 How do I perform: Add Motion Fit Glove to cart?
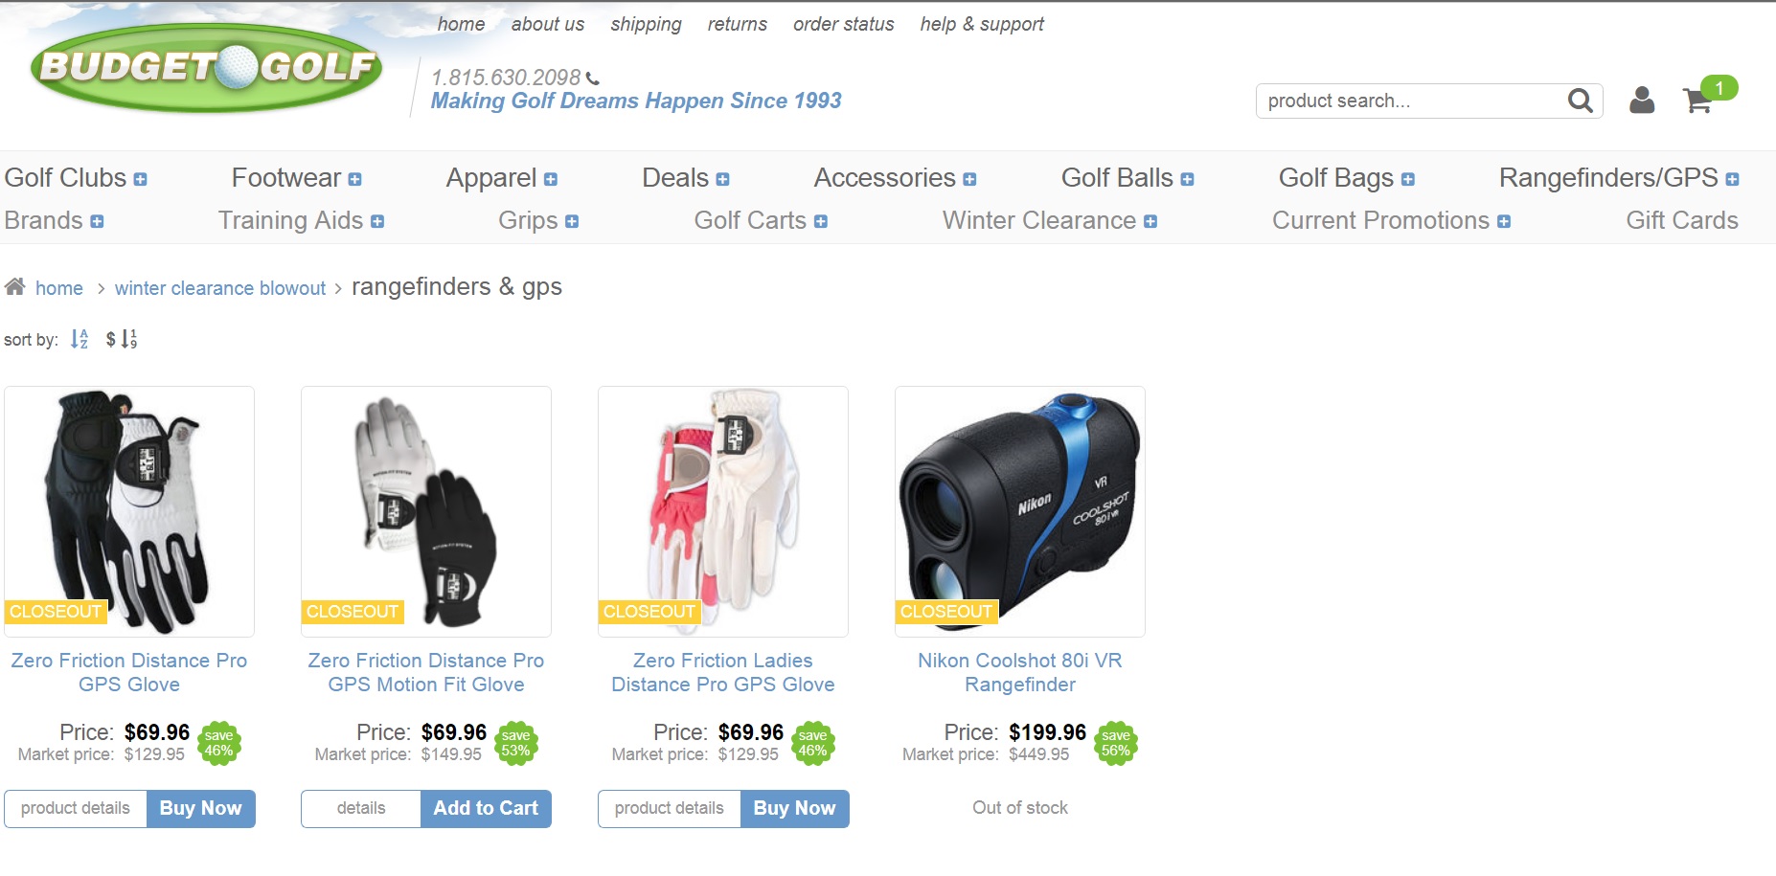tap(486, 808)
